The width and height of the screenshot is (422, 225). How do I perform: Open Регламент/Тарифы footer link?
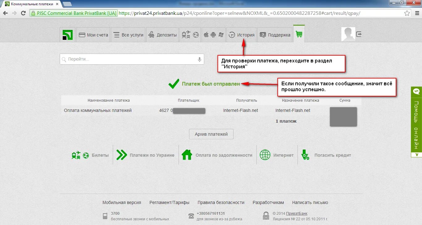click(169, 202)
